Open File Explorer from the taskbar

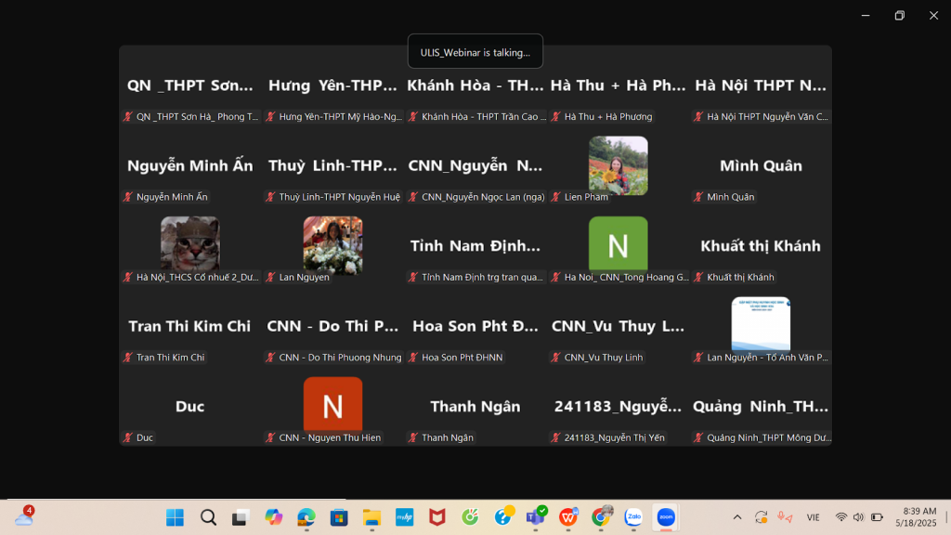pos(371,517)
